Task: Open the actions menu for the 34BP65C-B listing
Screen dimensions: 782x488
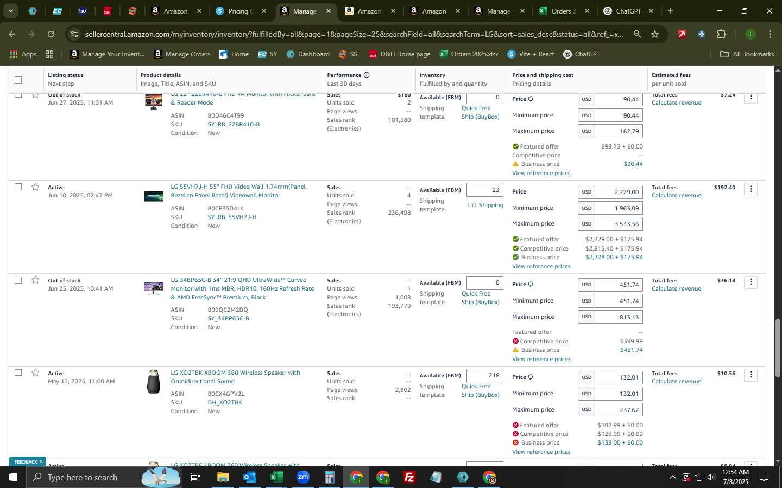Action: tap(751, 282)
